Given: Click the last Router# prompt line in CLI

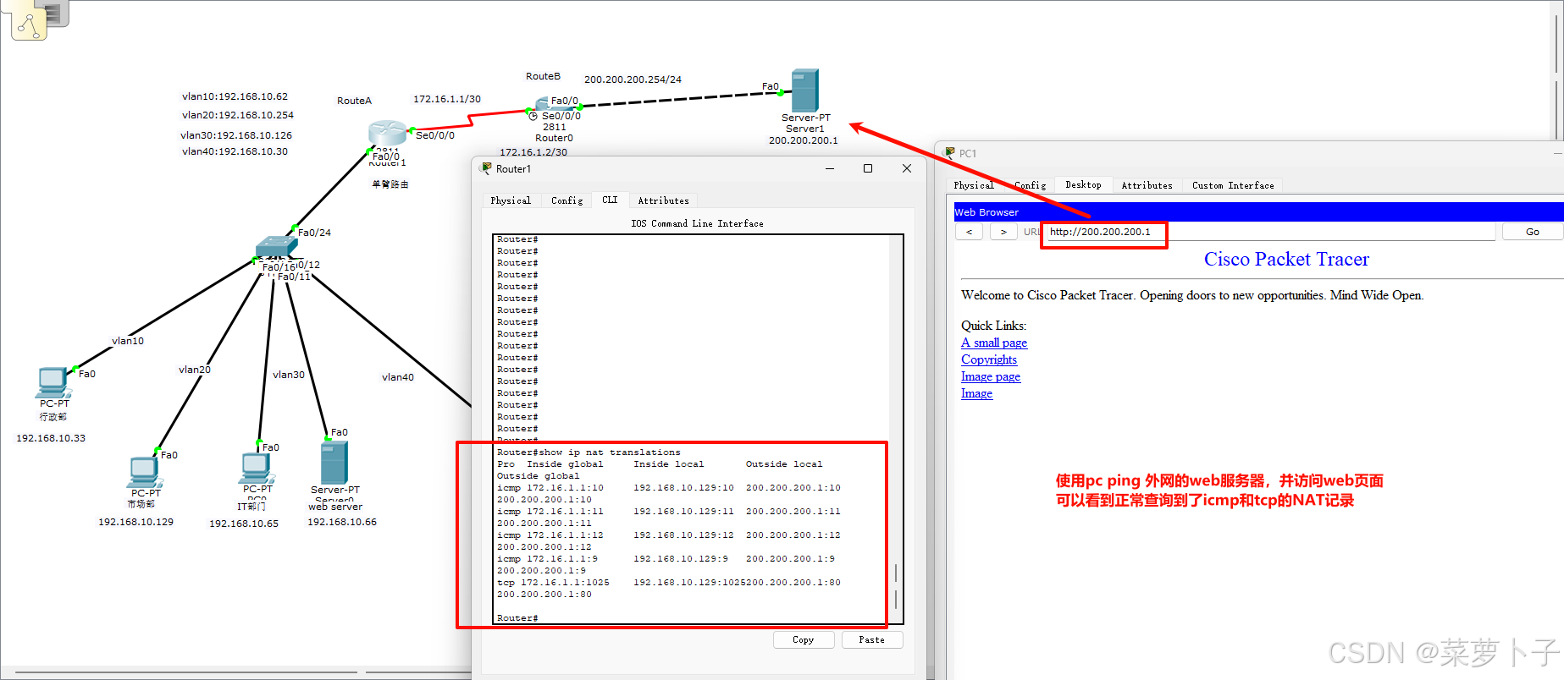Looking at the screenshot, I should point(517,618).
